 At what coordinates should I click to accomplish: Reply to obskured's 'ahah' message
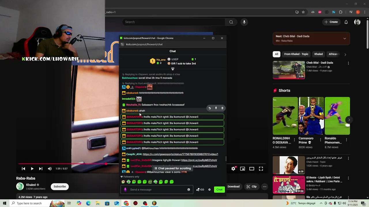(210, 108)
